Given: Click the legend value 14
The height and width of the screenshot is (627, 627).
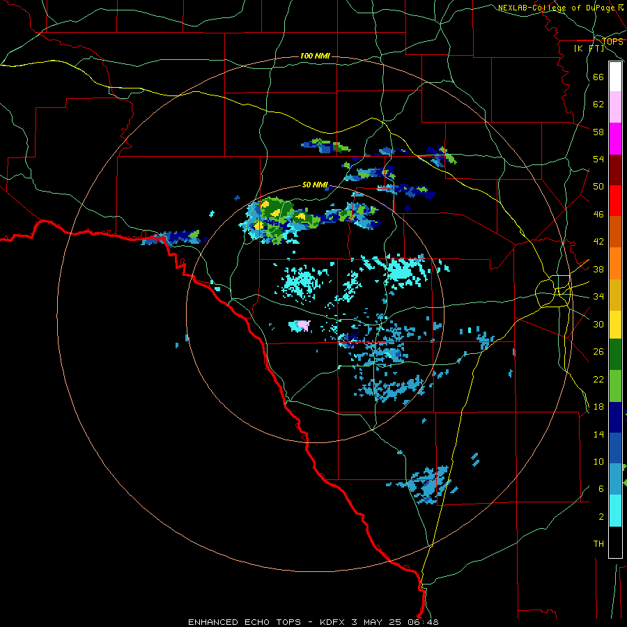Looking at the screenshot, I should coord(598,434).
